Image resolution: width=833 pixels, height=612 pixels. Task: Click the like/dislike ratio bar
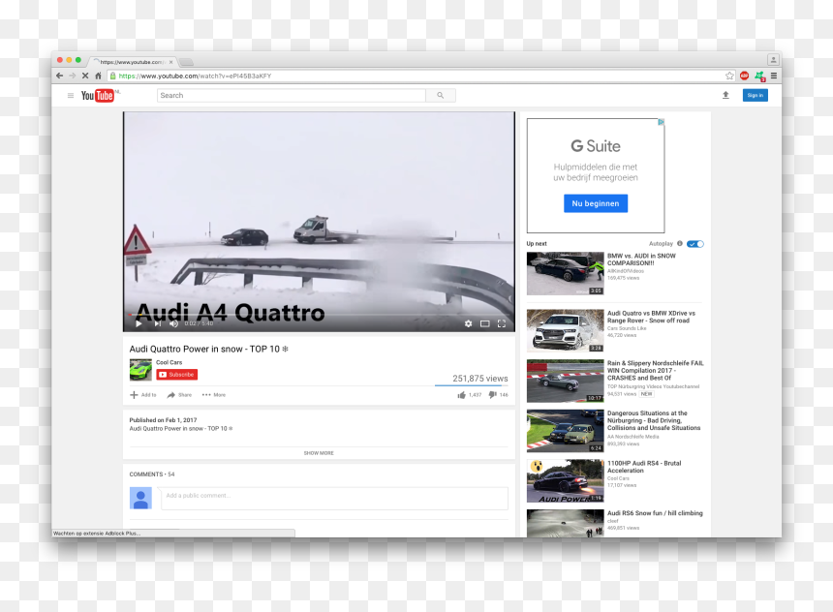click(472, 385)
